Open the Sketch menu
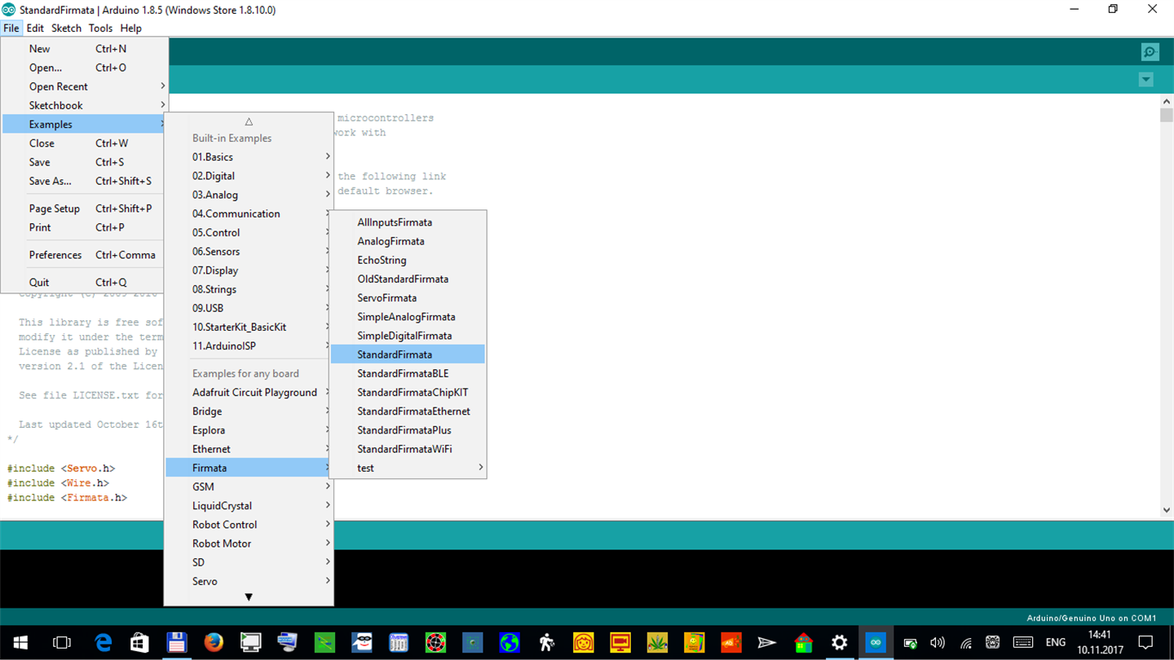 click(66, 28)
